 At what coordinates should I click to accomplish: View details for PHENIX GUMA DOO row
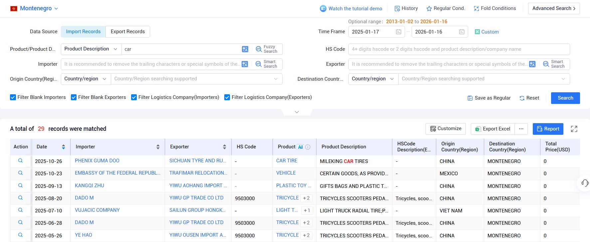click(x=20, y=161)
